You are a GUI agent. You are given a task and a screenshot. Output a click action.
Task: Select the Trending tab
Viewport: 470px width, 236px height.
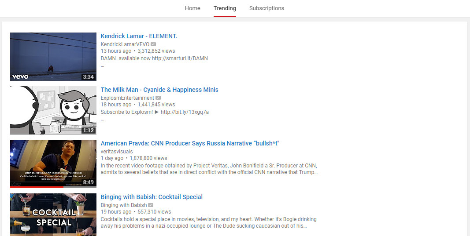(x=225, y=8)
